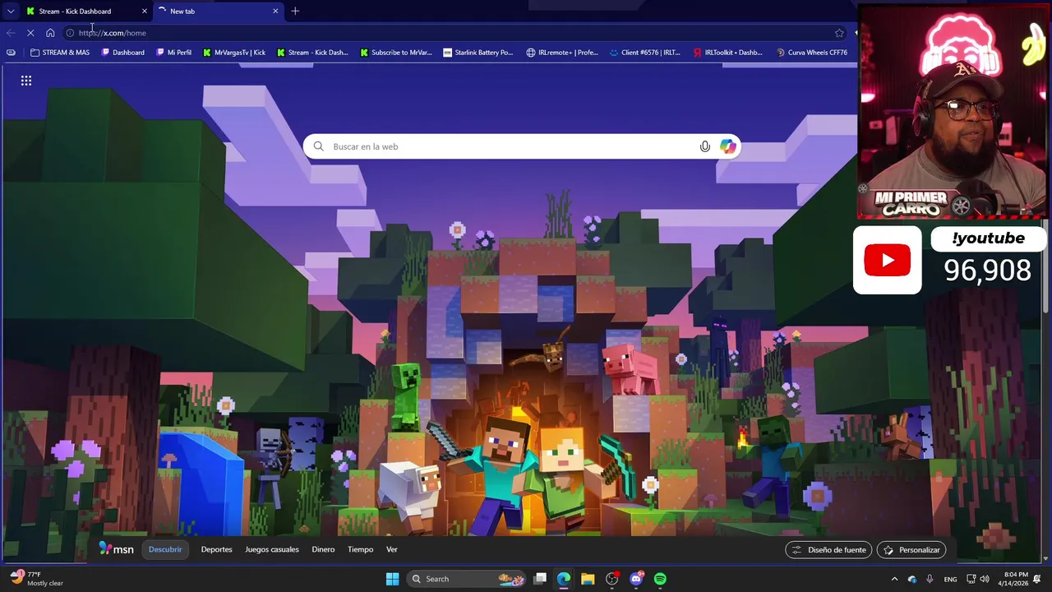Add this page to favorites
Viewport: 1052px width, 592px height.
pyautogui.click(x=839, y=33)
